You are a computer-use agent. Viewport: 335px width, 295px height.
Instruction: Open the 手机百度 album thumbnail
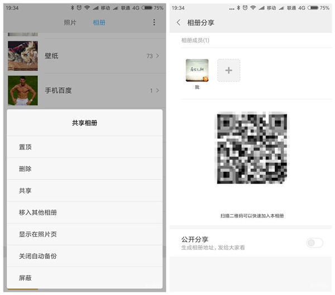(x=23, y=90)
